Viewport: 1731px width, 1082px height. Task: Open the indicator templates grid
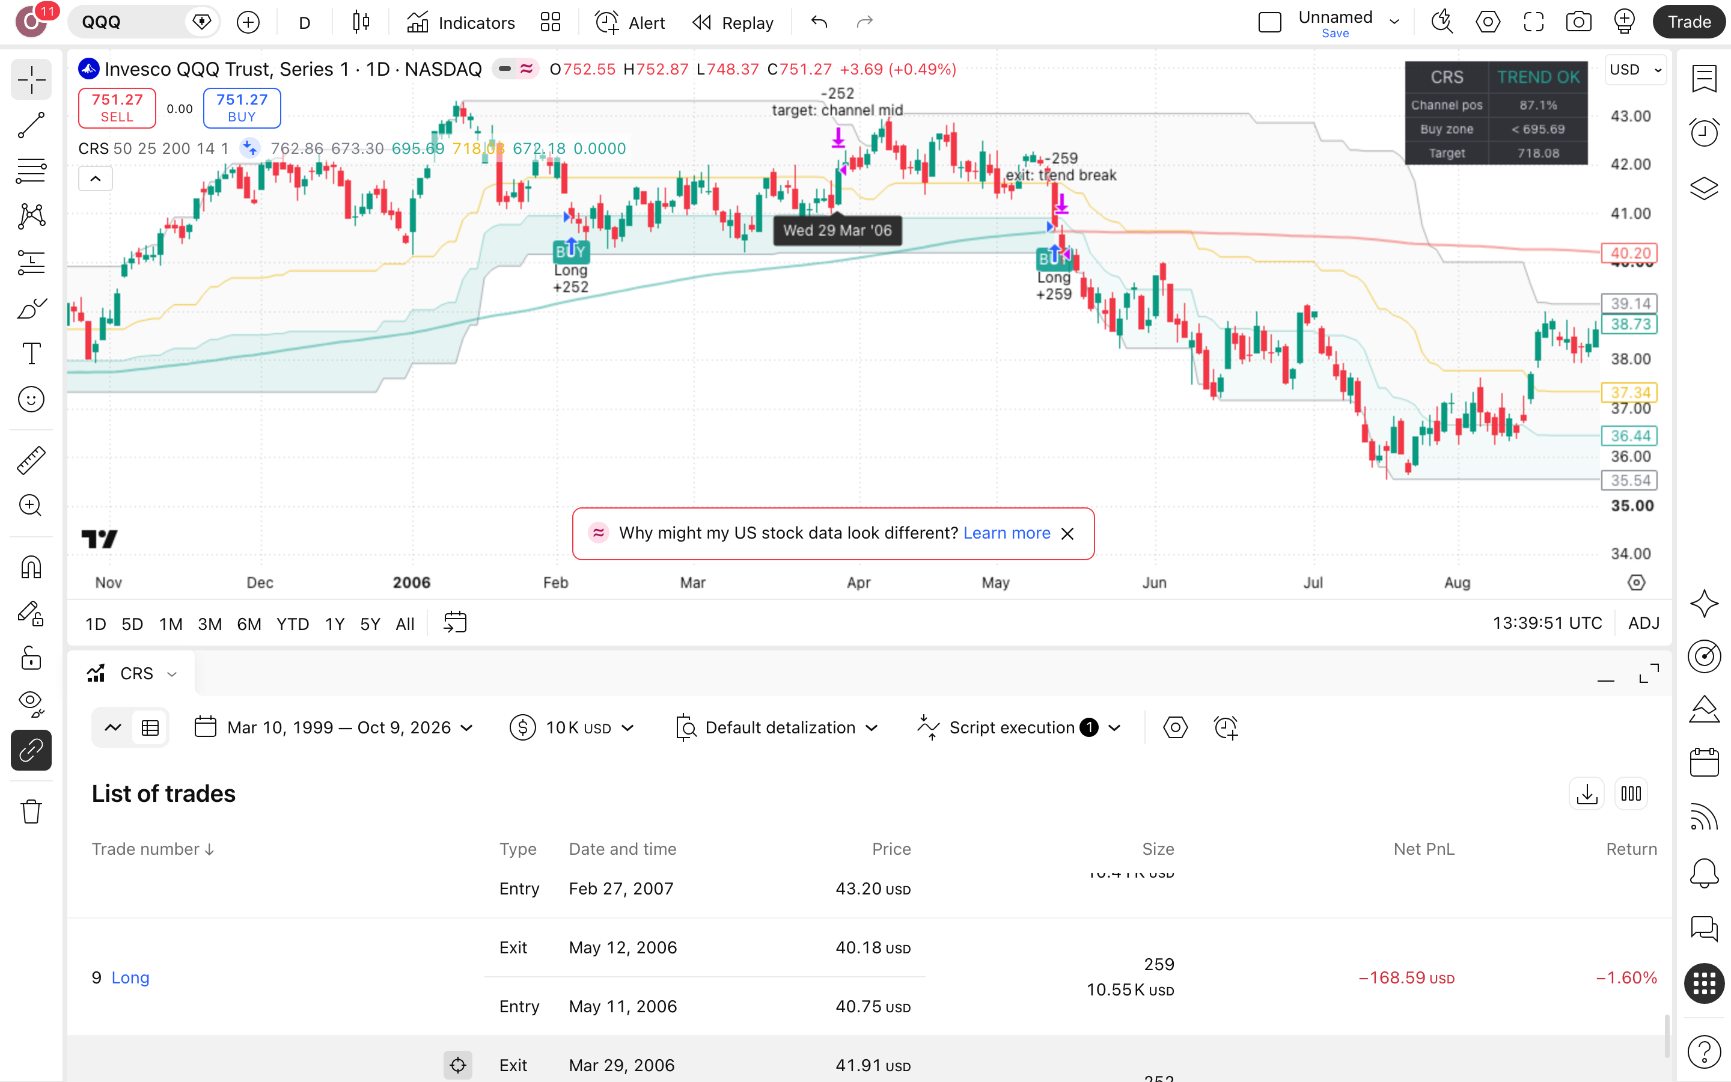click(x=551, y=22)
